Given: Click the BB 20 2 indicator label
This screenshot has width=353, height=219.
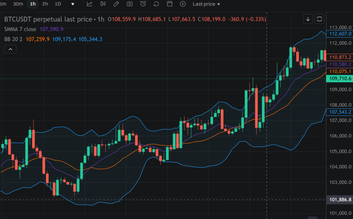Looking at the screenshot, I should point(13,39).
